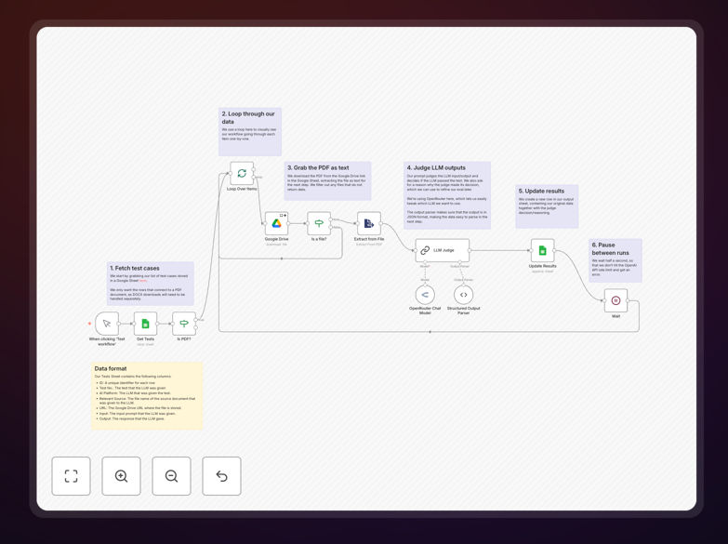Click the 'Google Drive' node label
The width and height of the screenshot is (728, 544).
click(277, 239)
